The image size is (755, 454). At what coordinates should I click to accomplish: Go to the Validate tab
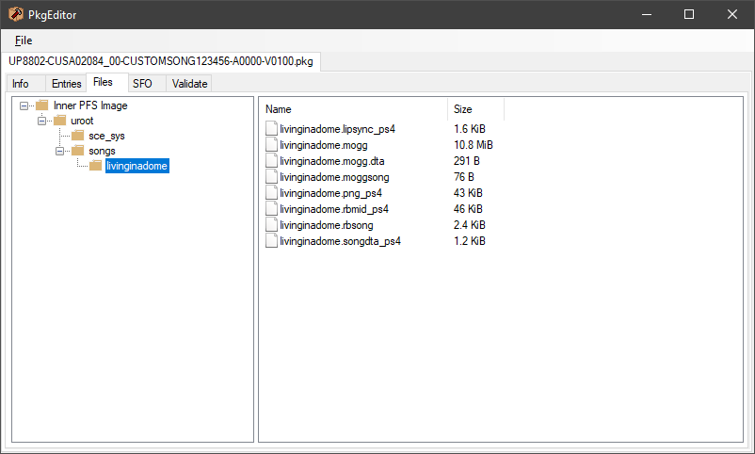pos(190,84)
